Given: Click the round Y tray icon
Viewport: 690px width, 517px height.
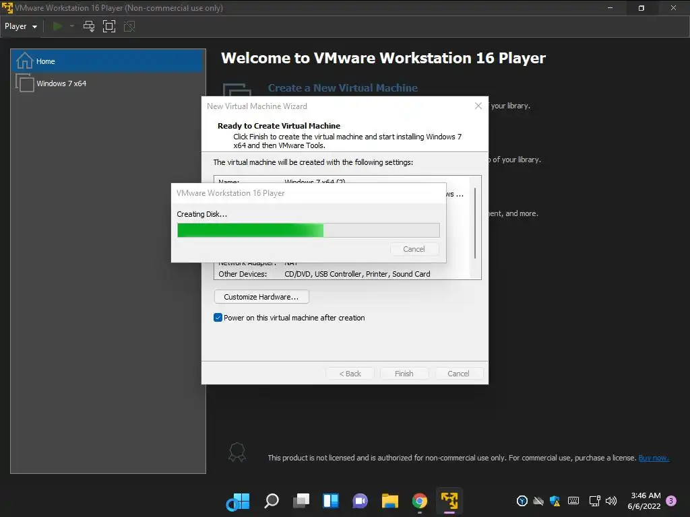Looking at the screenshot, I should [522, 501].
